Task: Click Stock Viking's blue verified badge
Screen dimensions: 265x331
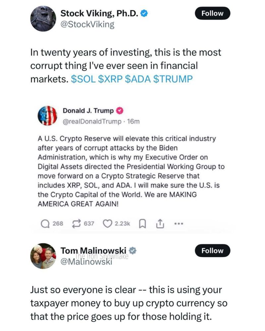Action: (144, 13)
